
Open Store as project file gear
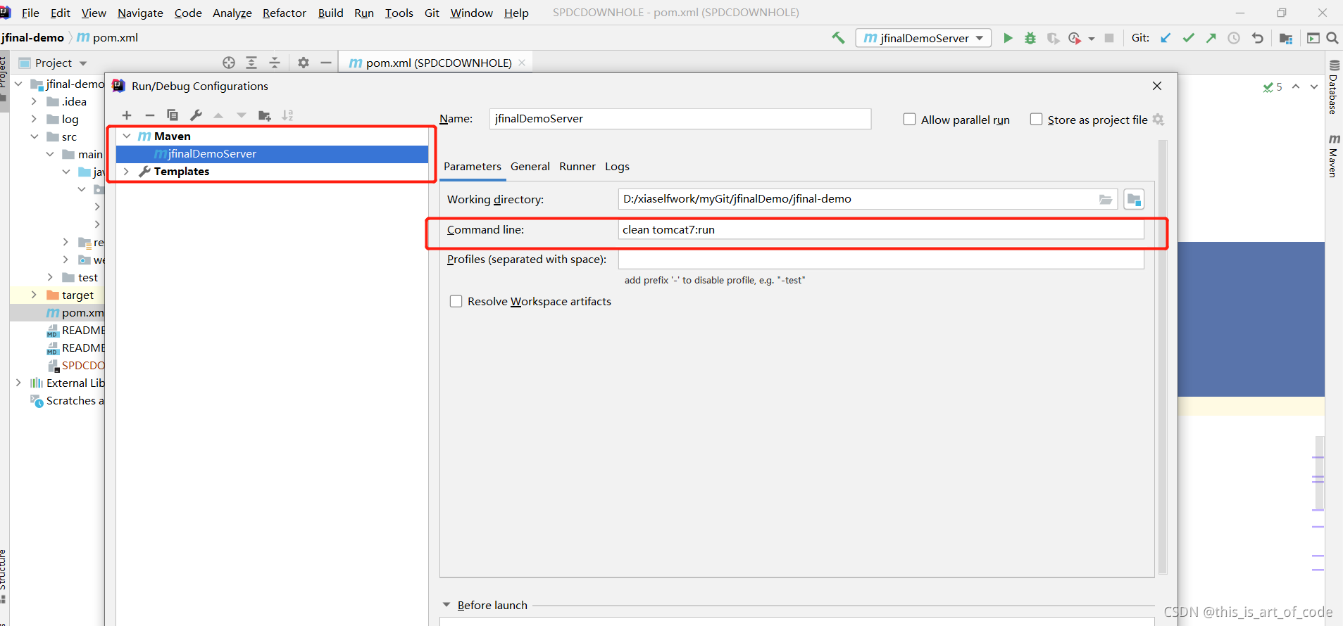click(x=1158, y=120)
